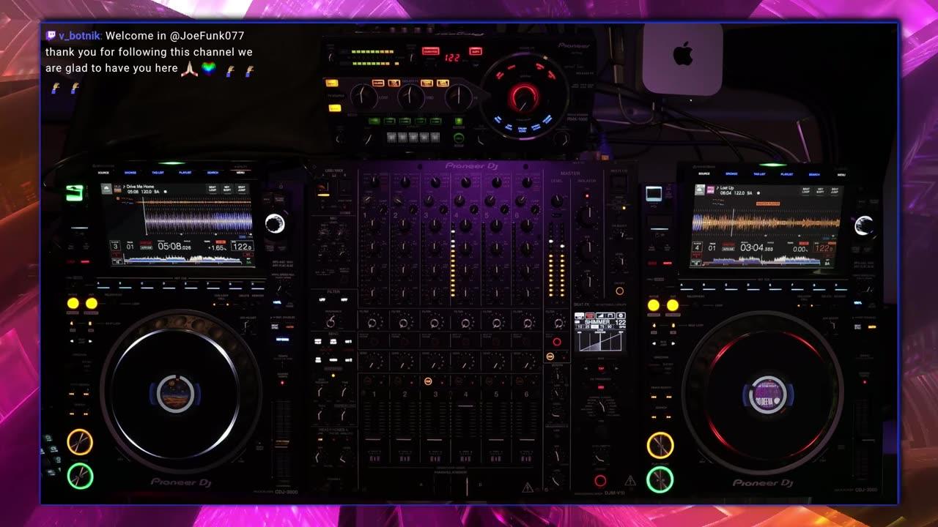Toggle red Beat FX ON/OFF button on mixer
Screen dimensions: 938x527
coord(600,481)
